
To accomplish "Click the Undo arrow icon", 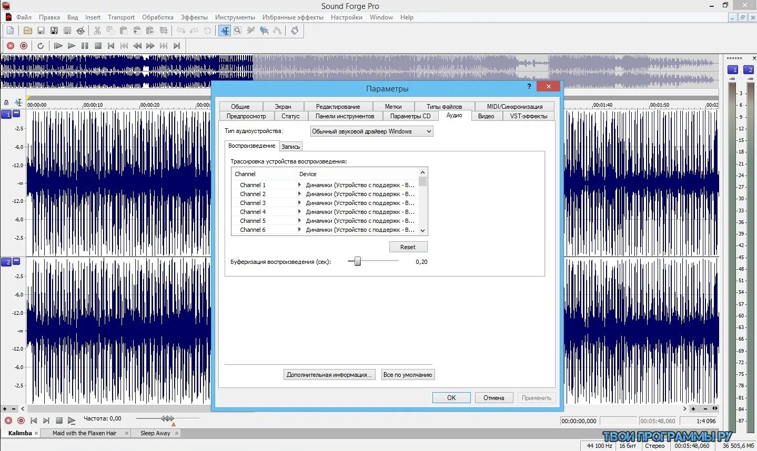I will tap(181, 30).
